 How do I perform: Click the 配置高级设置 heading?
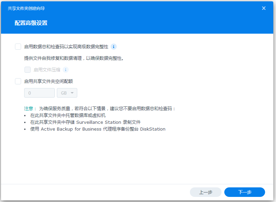tap(31, 23)
